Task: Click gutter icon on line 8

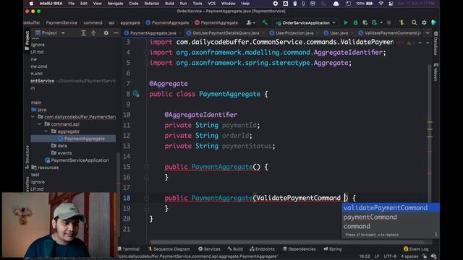Action: point(136,94)
